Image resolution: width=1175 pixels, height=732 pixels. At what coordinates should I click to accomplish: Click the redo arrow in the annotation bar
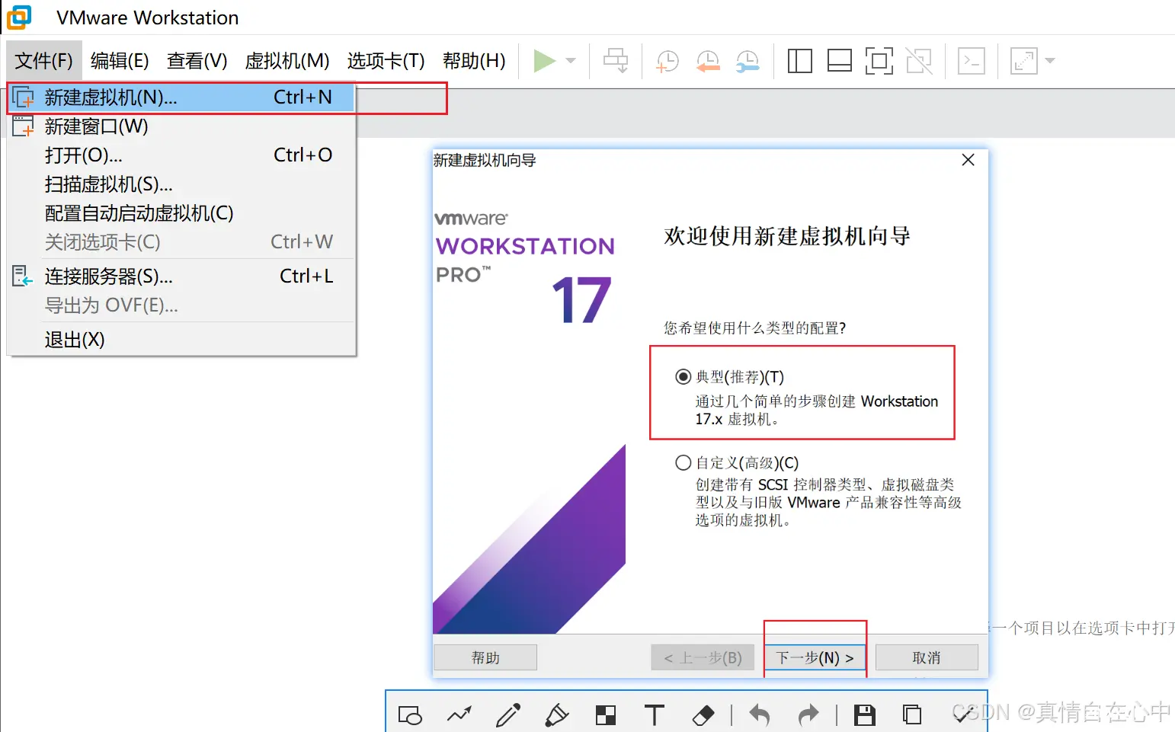click(808, 715)
